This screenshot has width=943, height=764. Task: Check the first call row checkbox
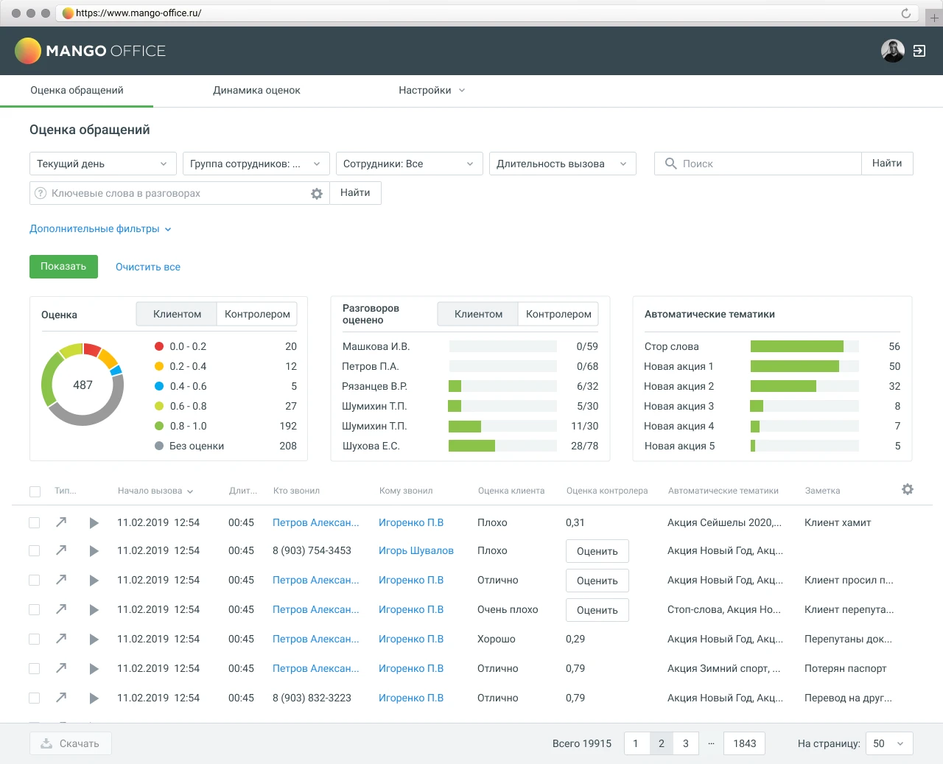(x=35, y=522)
